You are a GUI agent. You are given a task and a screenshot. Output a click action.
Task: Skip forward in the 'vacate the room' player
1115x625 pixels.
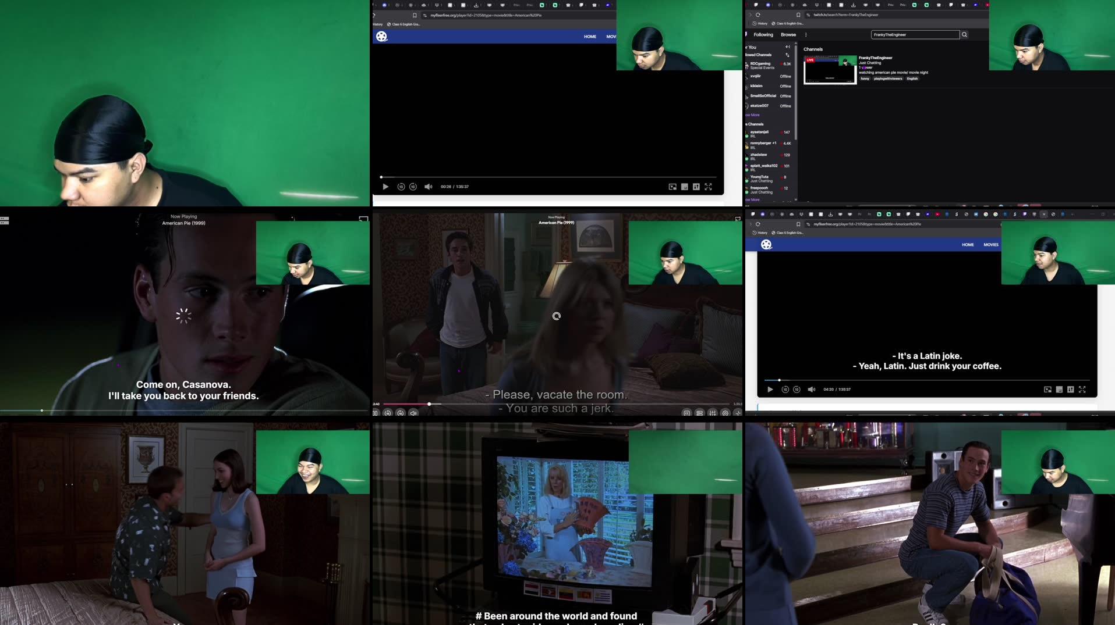click(x=401, y=413)
